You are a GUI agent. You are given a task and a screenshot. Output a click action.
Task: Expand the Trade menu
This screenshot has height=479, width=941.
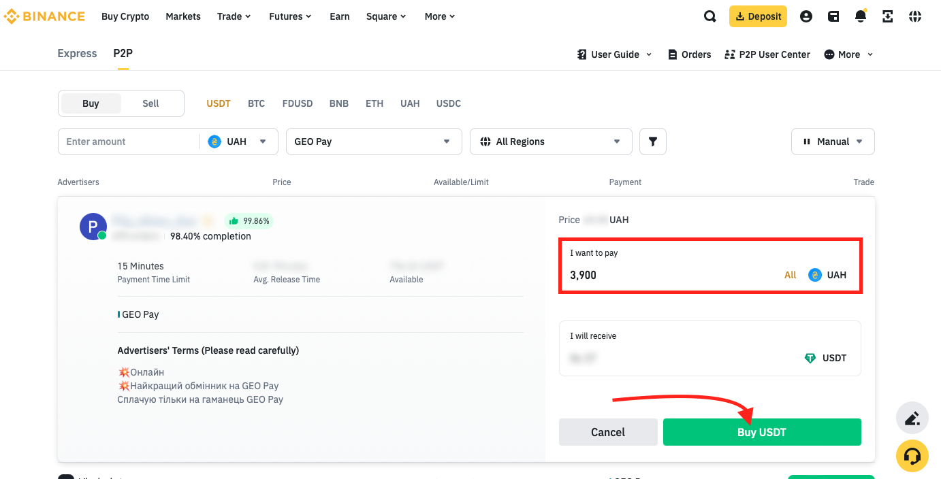point(234,16)
